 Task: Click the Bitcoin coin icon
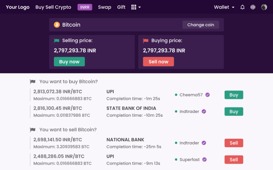coord(57,25)
